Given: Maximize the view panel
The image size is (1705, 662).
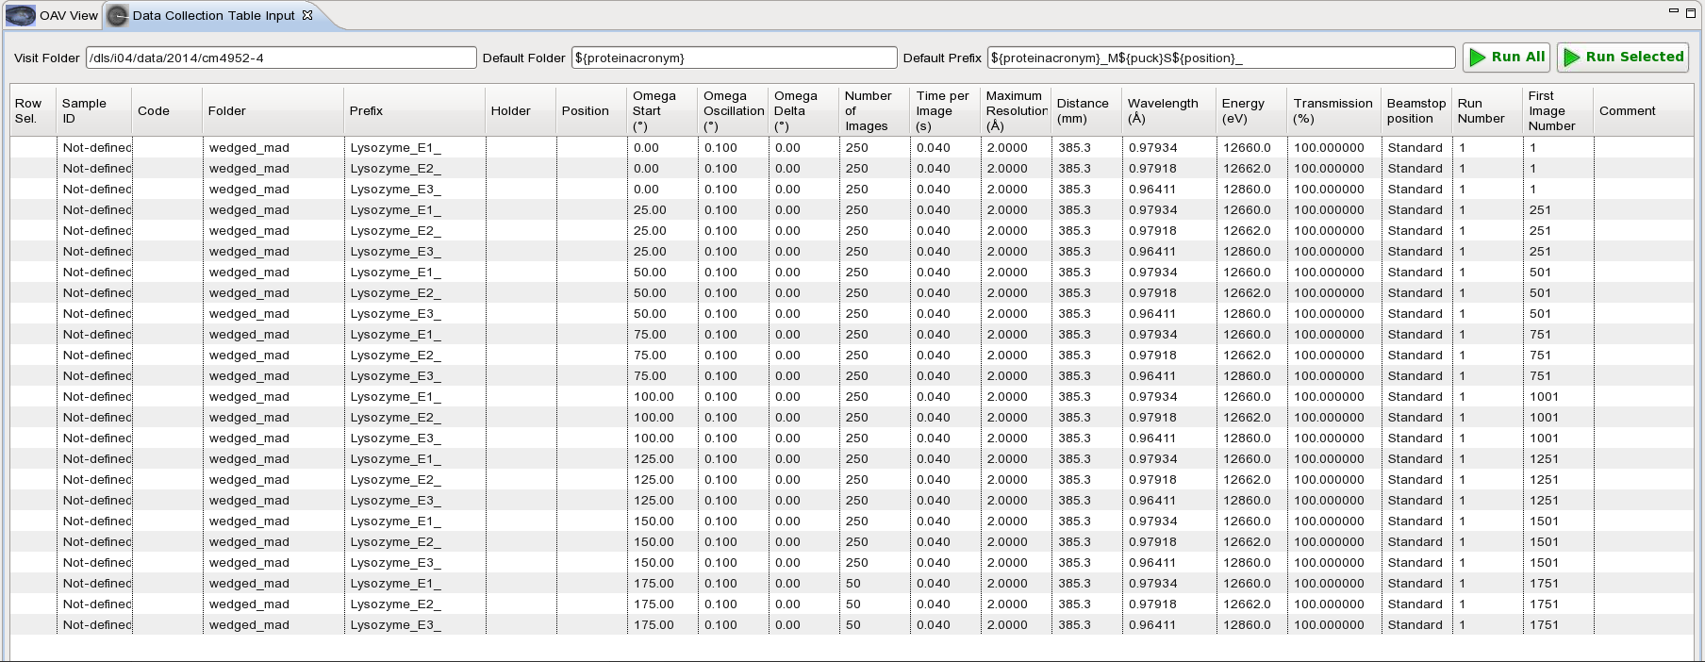Looking at the screenshot, I should click(1690, 12).
